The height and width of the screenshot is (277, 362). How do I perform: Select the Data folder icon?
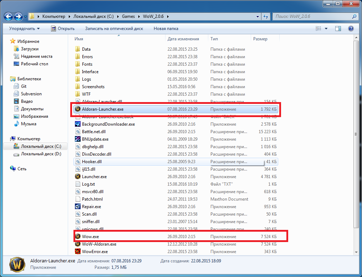78,49
